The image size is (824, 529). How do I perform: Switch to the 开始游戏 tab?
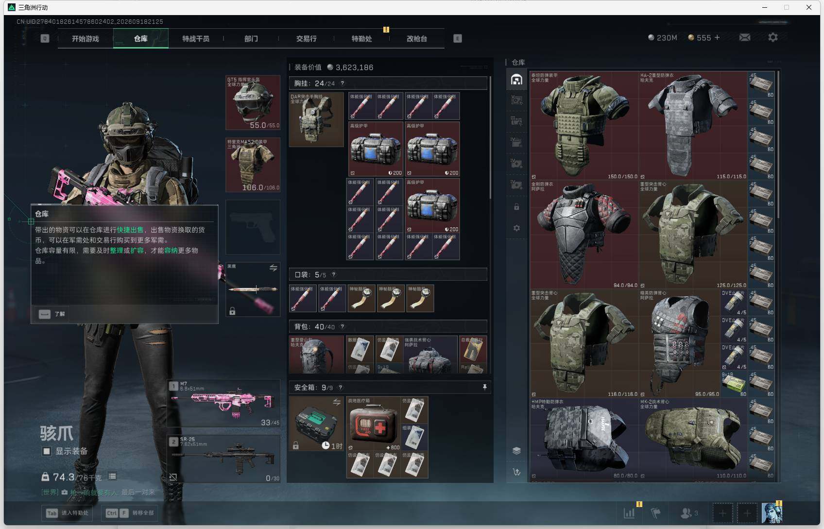pyautogui.click(x=86, y=38)
